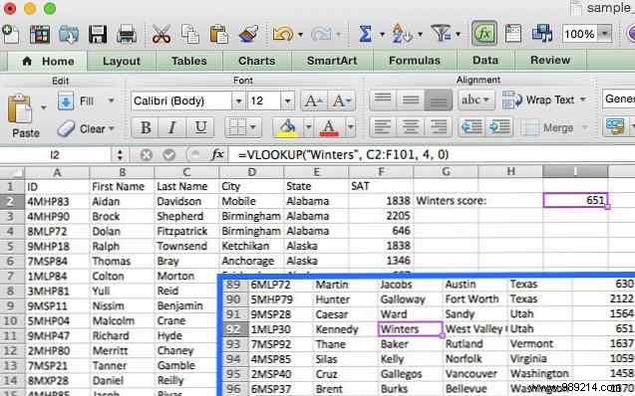Apply filter using funnel icon

click(441, 33)
